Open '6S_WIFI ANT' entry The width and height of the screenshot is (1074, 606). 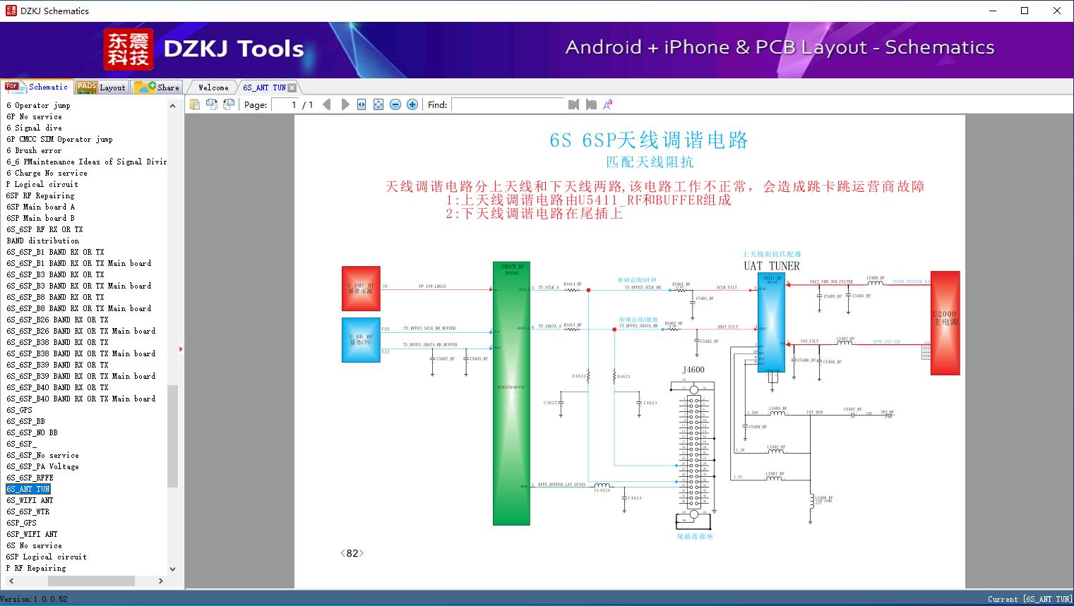pyautogui.click(x=30, y=500)
